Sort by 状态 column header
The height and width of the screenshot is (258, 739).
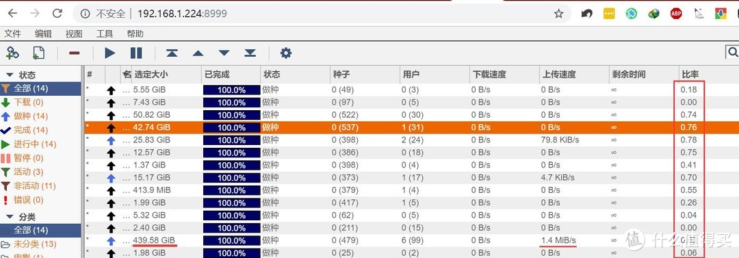295,75
